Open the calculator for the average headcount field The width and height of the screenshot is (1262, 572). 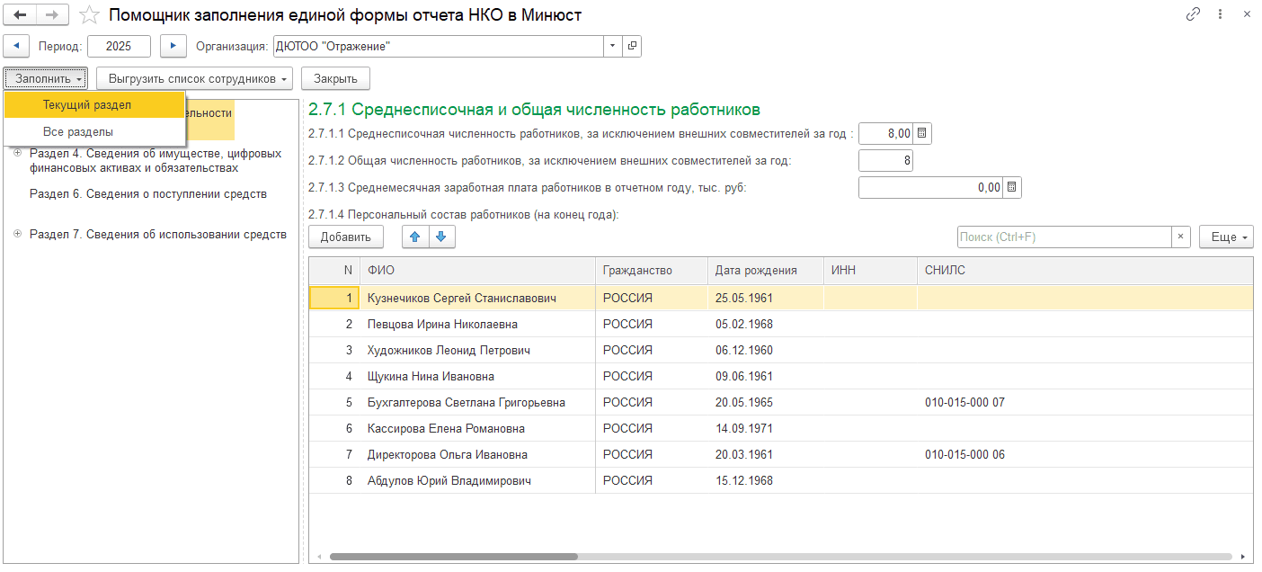(922, 134)
